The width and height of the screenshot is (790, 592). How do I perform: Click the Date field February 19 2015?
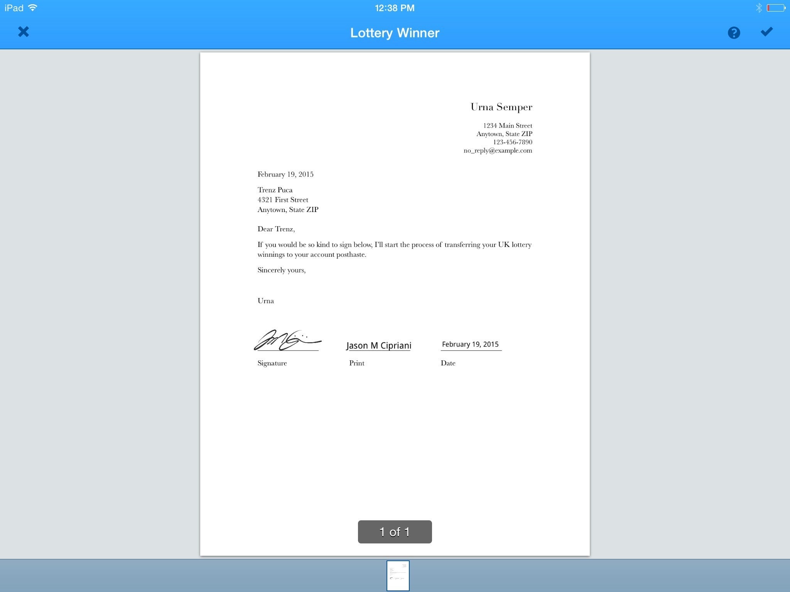point(470,344)
